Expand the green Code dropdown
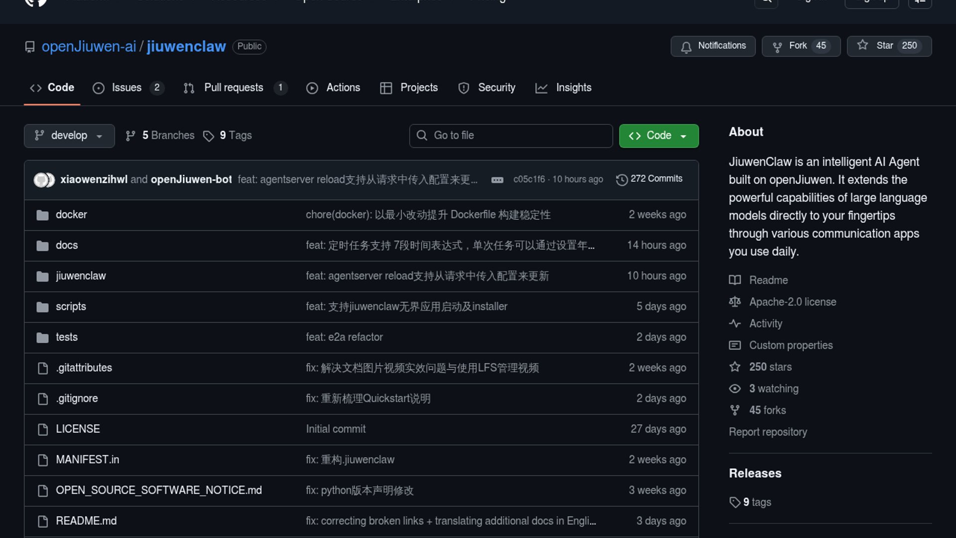Screen dimensions: 956x538 pyautogui.click(x=658, y=135)
